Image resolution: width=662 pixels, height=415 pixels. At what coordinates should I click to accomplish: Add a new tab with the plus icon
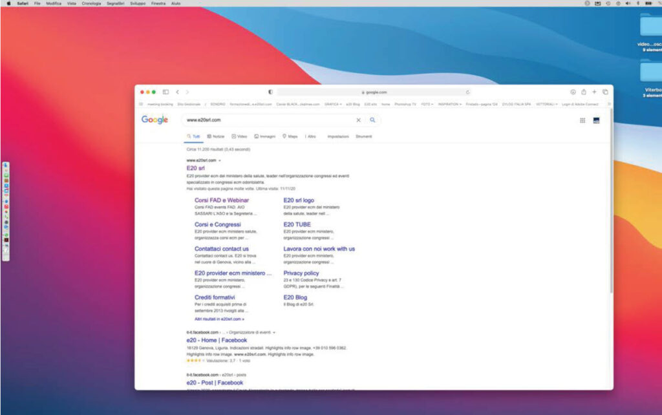pos(594,92)
